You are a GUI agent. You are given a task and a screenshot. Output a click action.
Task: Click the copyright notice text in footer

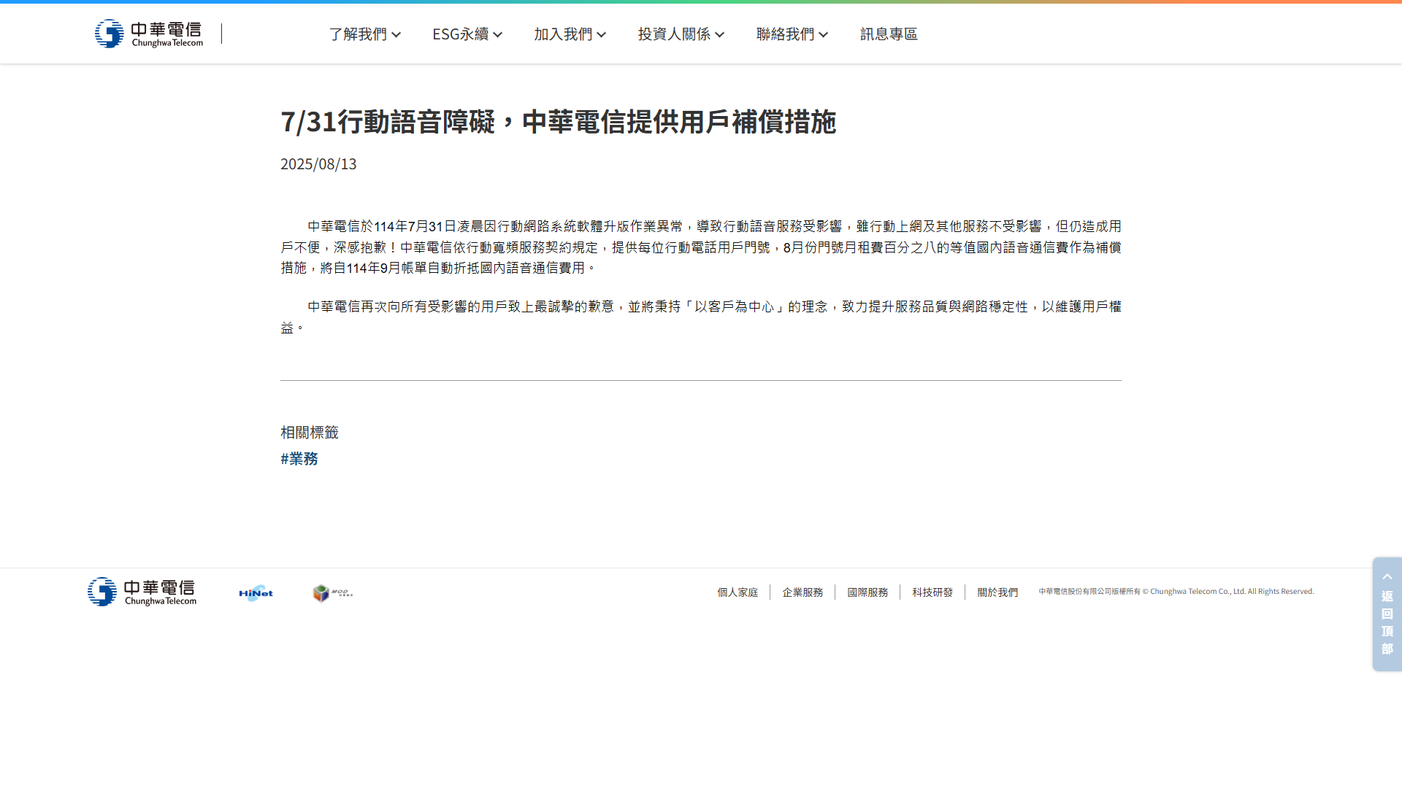pyautogui.click(x=1176, y=592)
